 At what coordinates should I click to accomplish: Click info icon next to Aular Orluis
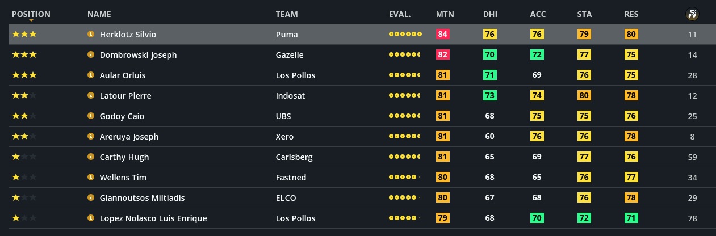(x=90, y=75)
